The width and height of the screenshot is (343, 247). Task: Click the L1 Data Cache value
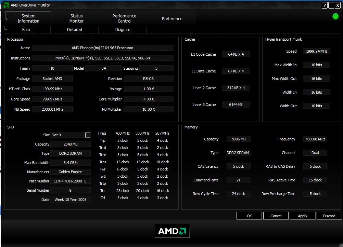(236, 71)
